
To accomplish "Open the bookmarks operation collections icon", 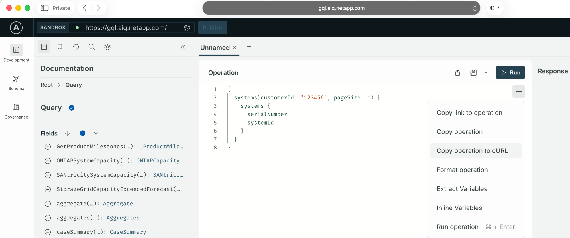I will coord(60,47).
